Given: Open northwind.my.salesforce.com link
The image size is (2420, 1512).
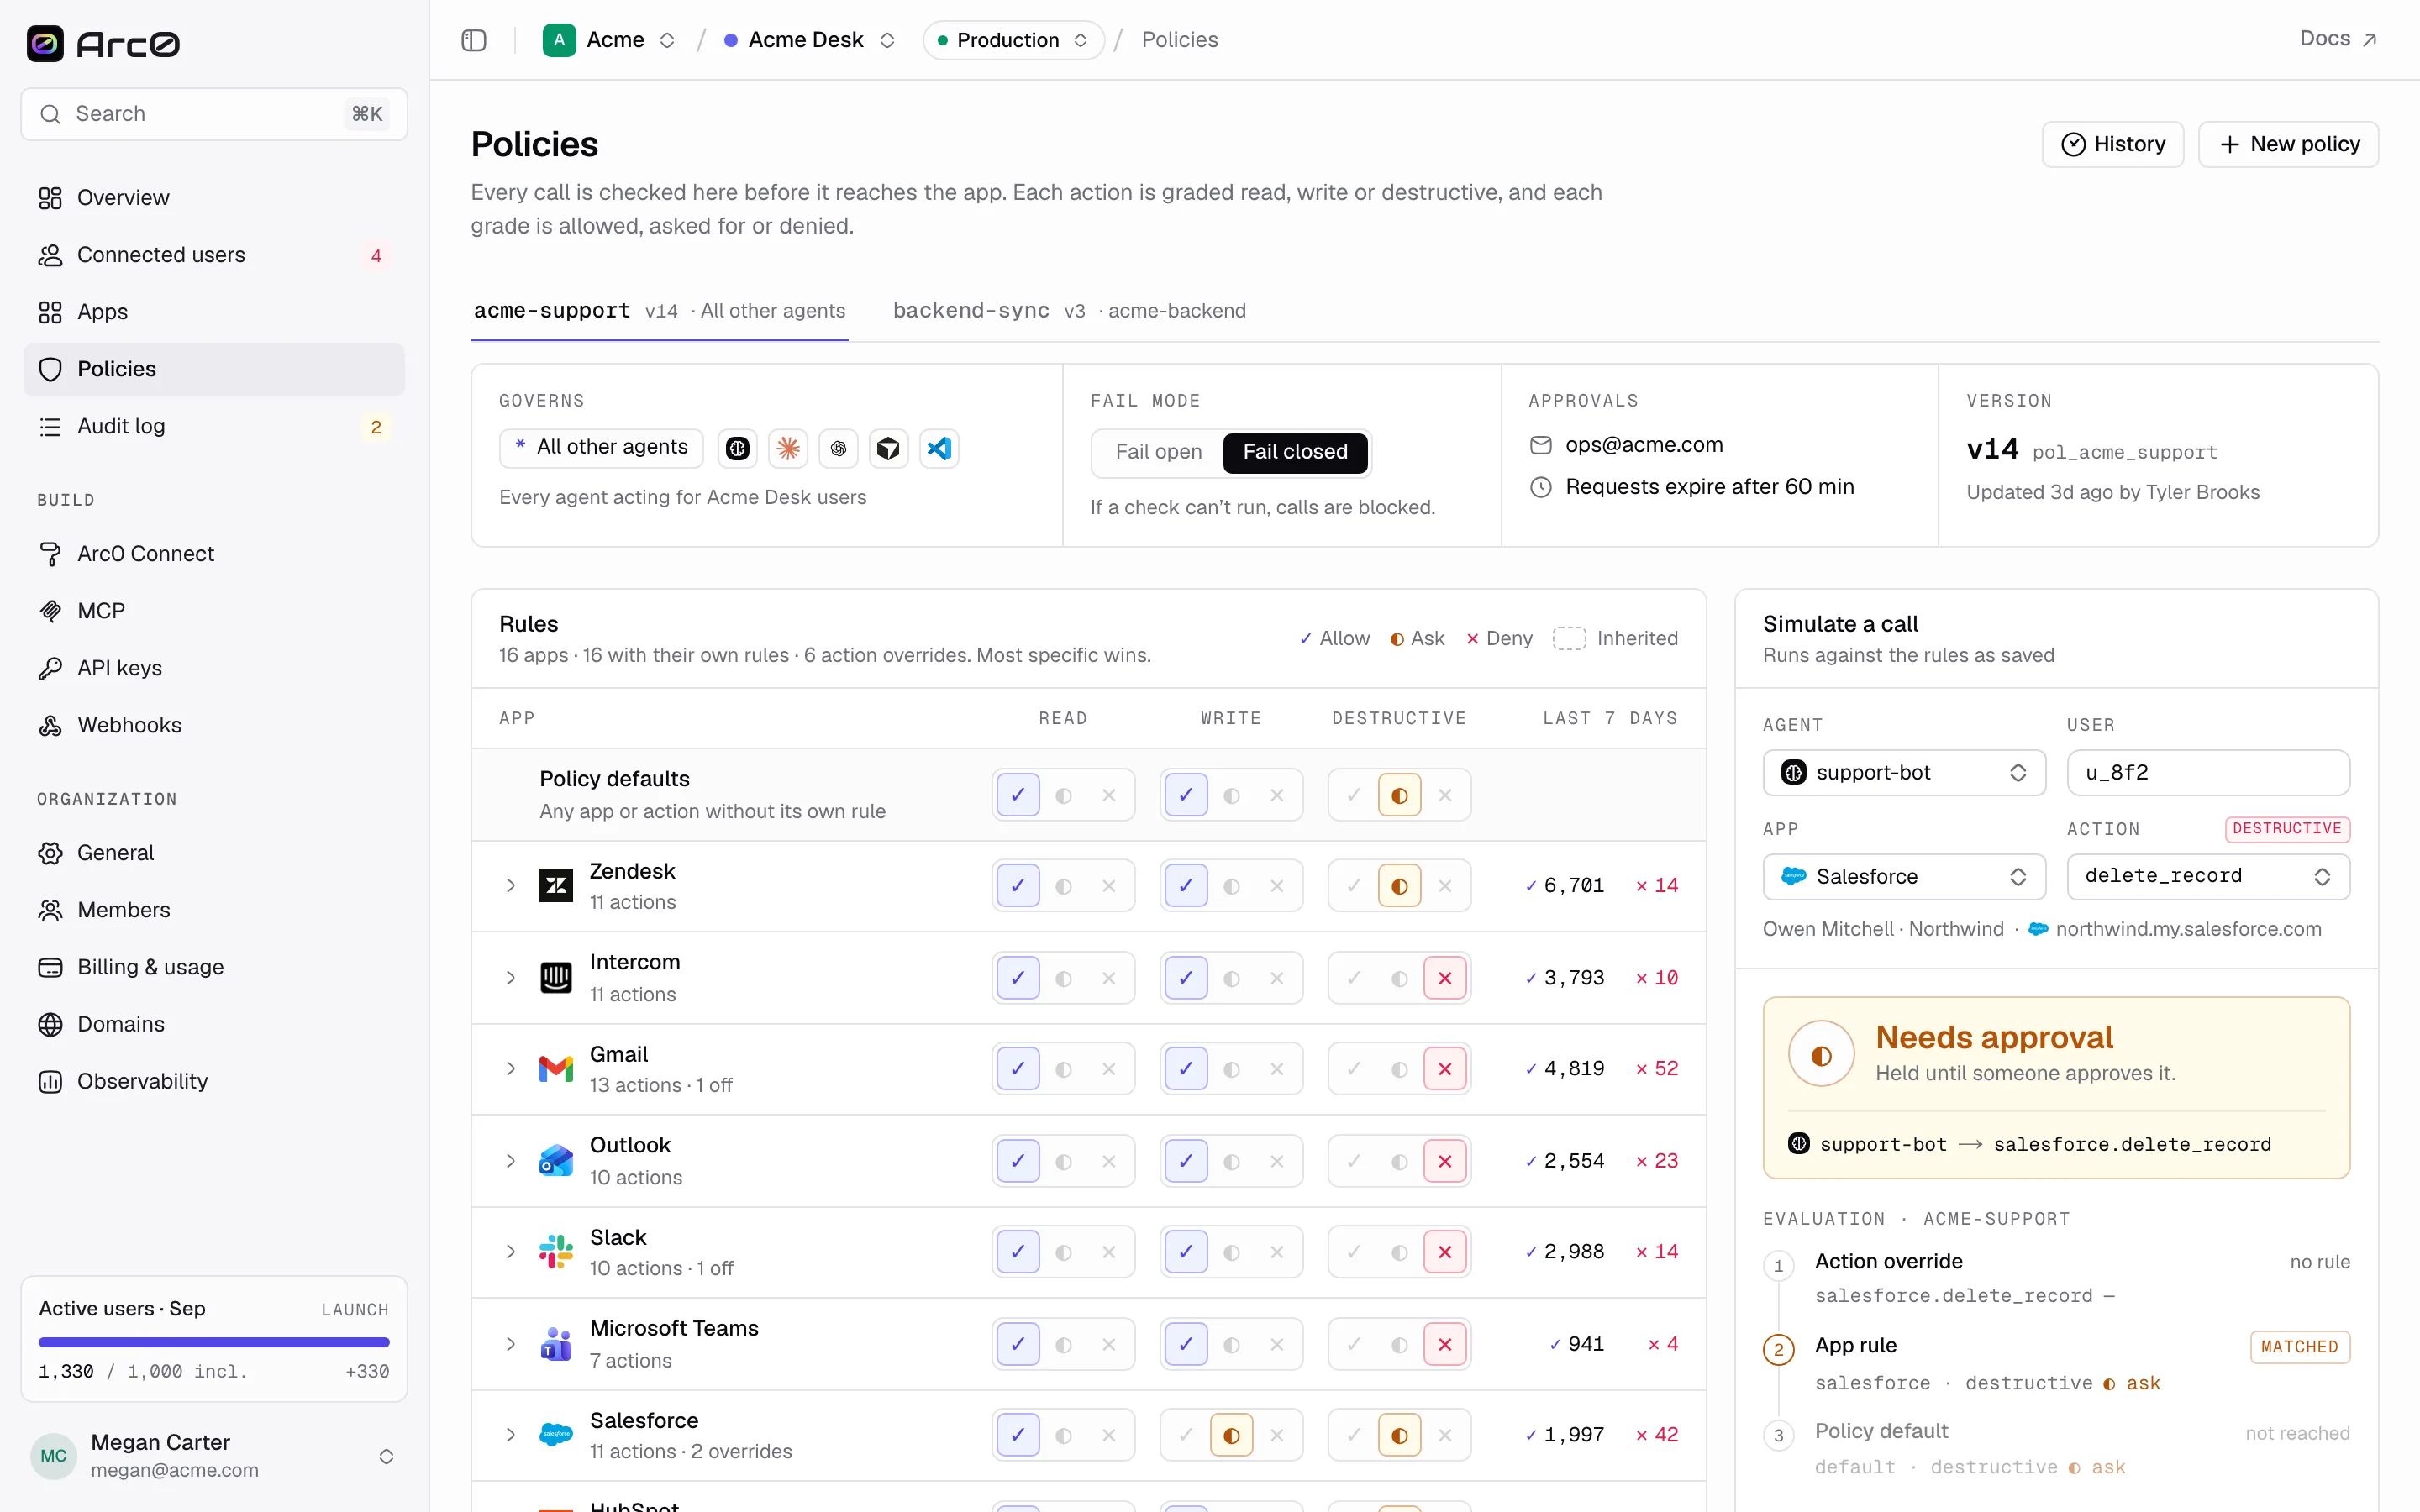Looking at the screenshot, I should pyautogui.click(x=2188, y=929).
